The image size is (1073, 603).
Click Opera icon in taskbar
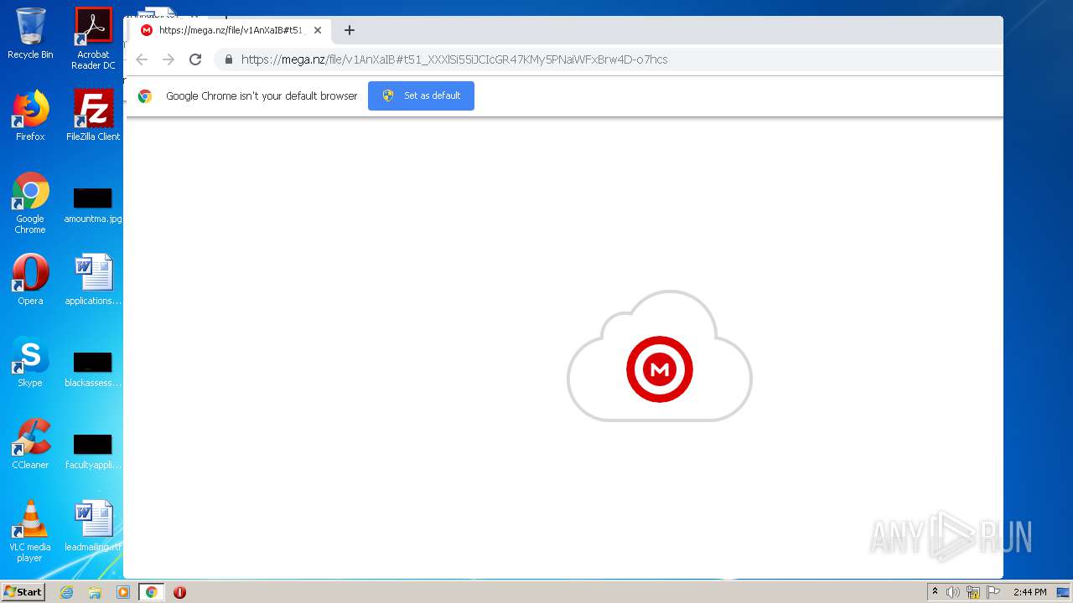click(x=179, y=592)
